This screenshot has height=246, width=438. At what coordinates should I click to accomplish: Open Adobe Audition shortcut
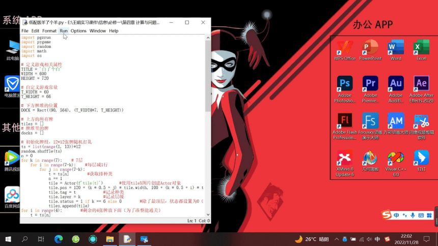coord(396,89)
